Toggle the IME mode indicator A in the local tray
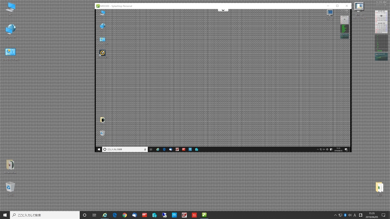 [355, 215]
